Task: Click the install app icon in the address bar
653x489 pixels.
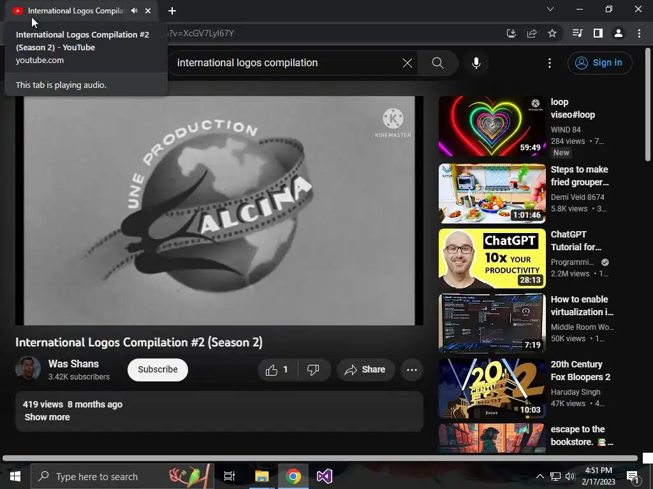Action: (511, 33)
